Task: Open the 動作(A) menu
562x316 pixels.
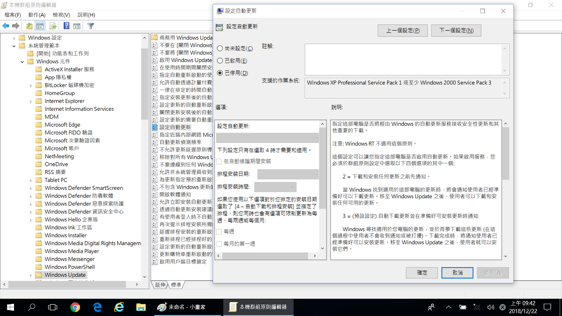Action: 37,15
